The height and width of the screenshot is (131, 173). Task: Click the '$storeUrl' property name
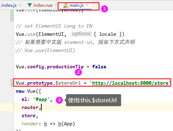pyautogui.click(x=68, y=83)
